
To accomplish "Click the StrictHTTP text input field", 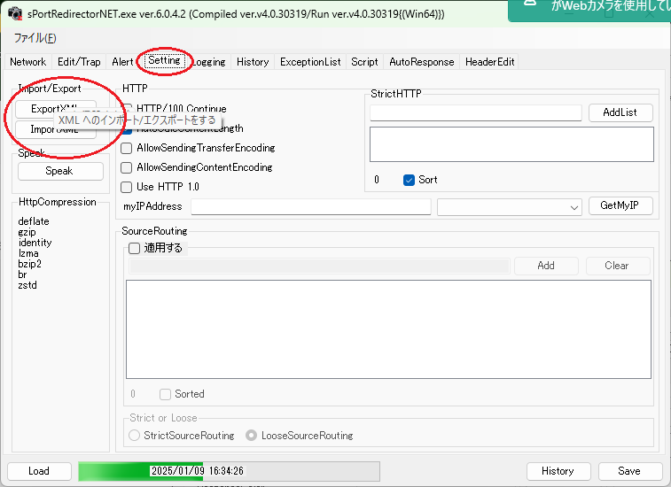I will (475, 112).
